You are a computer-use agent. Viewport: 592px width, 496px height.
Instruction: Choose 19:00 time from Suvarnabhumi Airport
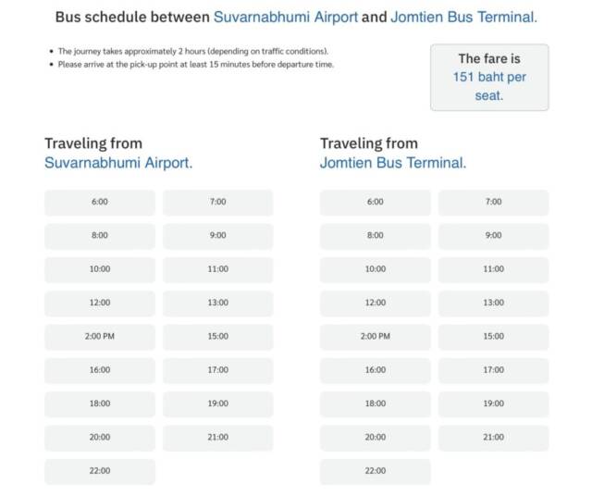click(x=218, y=404)
